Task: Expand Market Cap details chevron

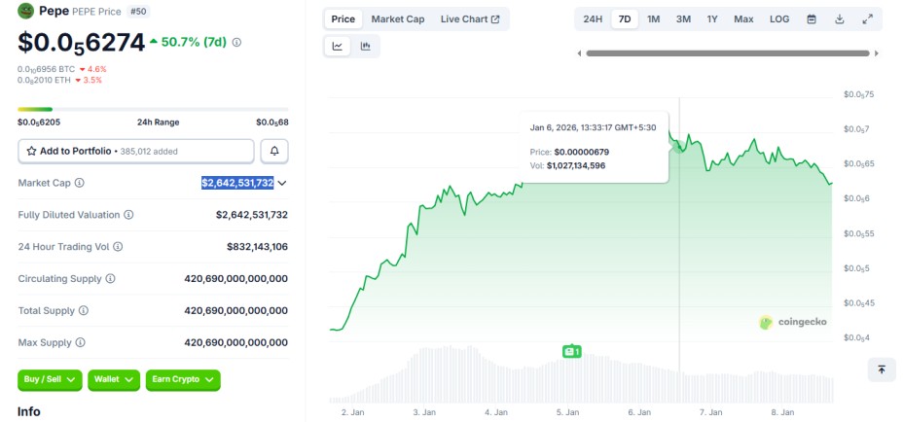Action: pos(282,183)
